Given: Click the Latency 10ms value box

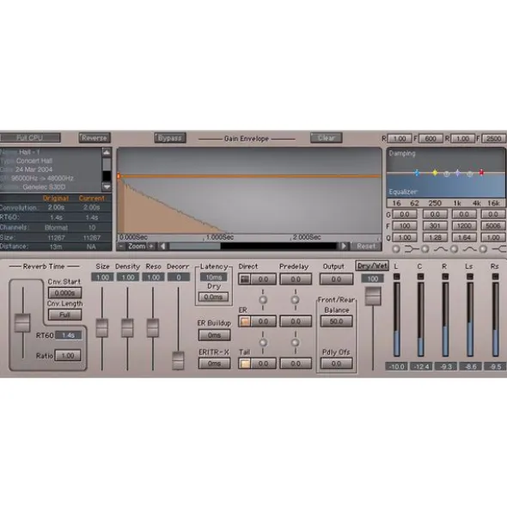Looking at the screenshot, I should click(x=213, y=278).
